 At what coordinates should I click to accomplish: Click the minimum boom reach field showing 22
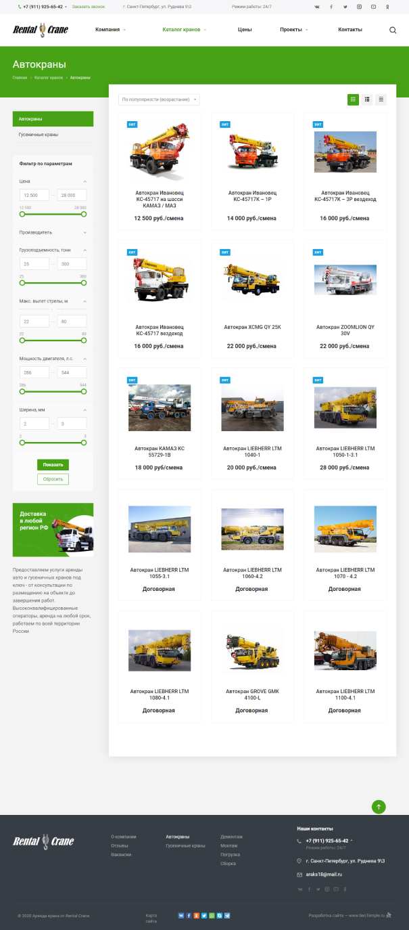point(34,321)
